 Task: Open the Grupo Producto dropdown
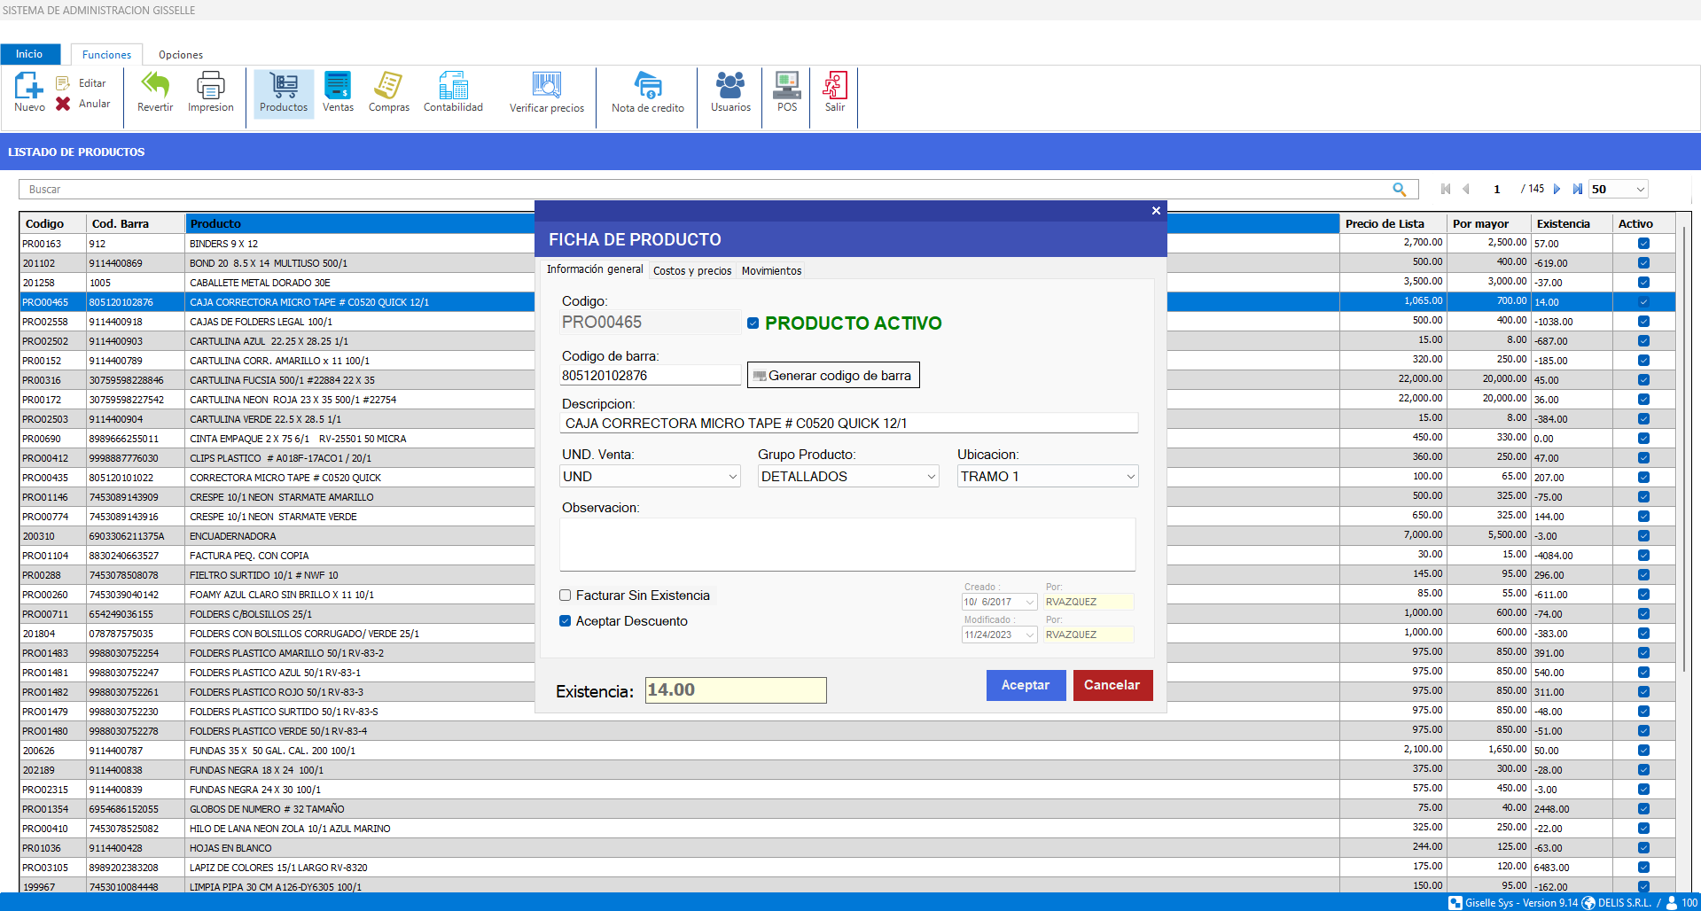tap(931, 477)
